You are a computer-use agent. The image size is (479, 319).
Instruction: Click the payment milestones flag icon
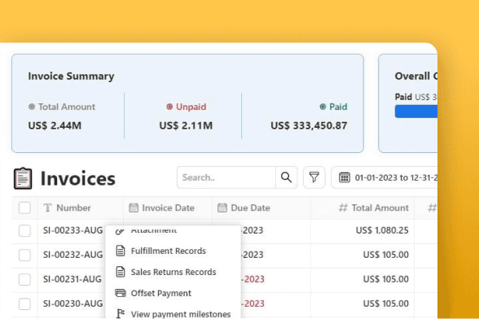click(121, 314)
